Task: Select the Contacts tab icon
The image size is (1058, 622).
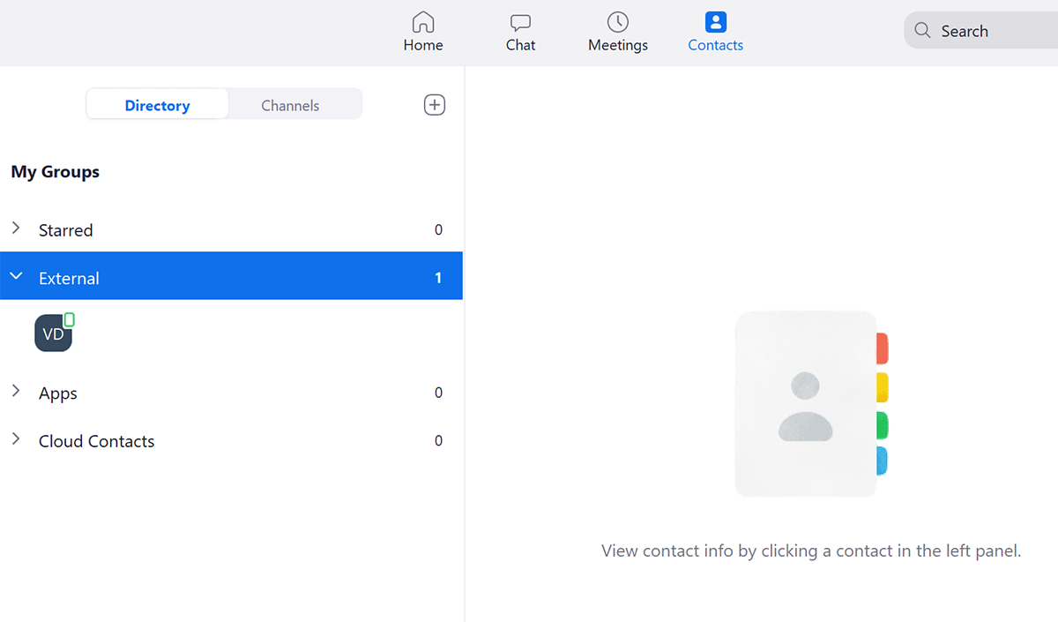Action: (x=716, y=21)
